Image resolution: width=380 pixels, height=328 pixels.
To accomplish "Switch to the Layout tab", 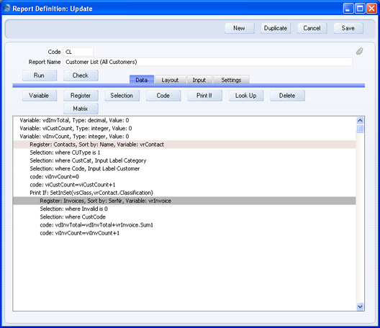I will 170,80.
